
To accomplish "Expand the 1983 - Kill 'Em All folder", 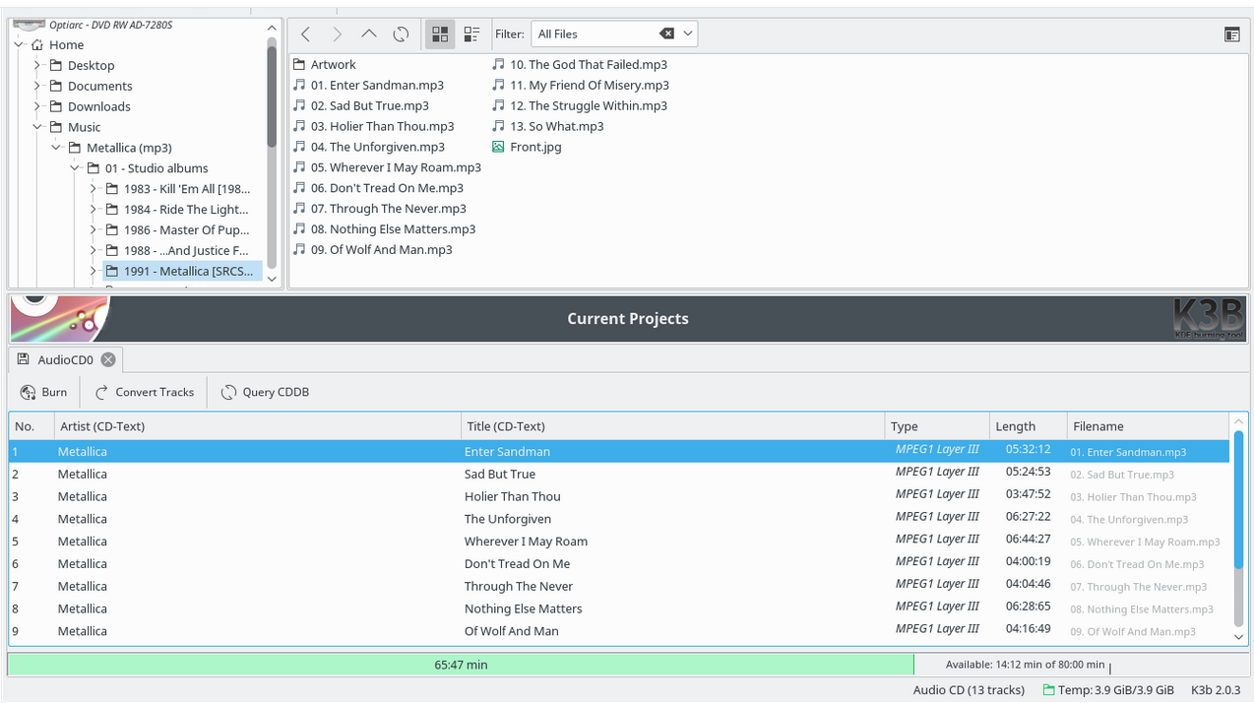I will pyautogui.click(x=94, y=189).
